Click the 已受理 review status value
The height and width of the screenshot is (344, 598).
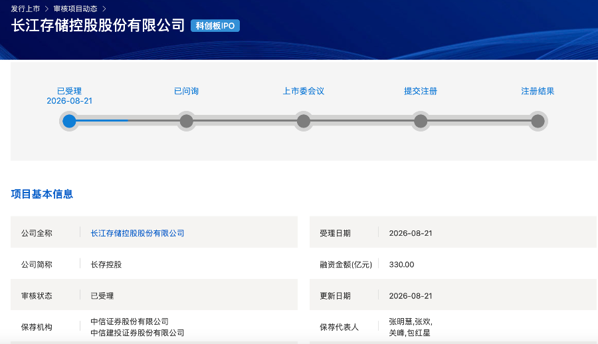click(x=102, y=296)
